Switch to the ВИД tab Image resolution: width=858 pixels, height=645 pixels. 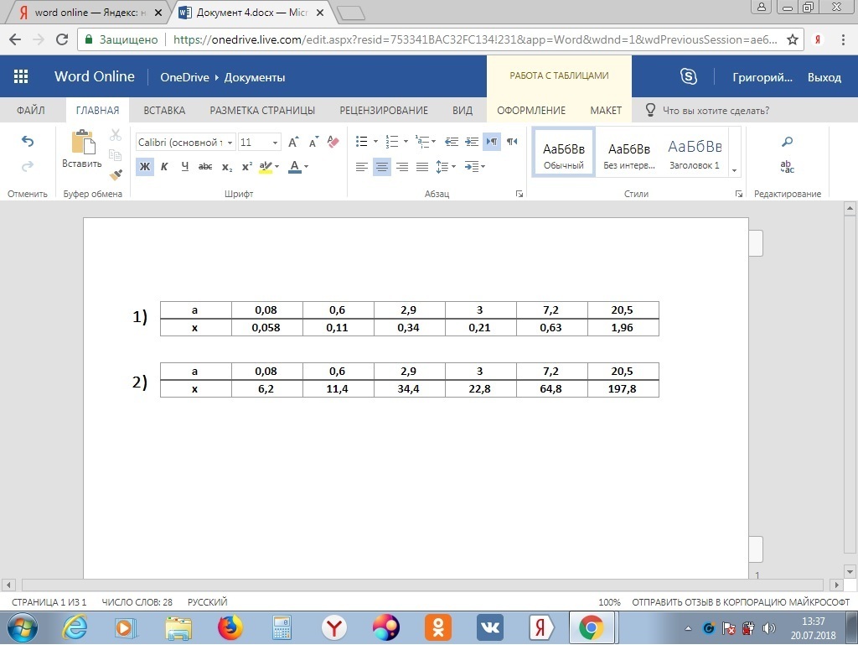click(463, 110)
